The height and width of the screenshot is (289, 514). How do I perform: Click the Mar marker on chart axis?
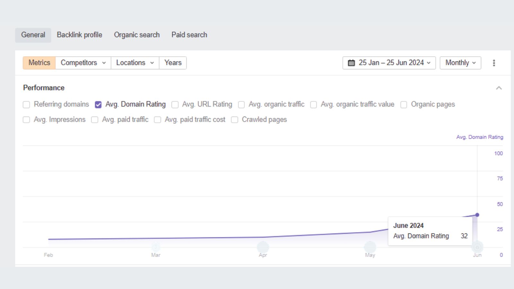click(x=156, y=247)
